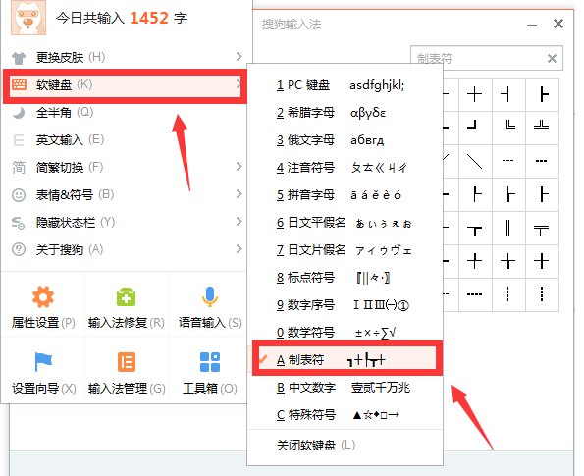This screenshot has height=476, width=584.
Task: Insert the double-top ╤ tee symbol
Action: (x=542, y=228)
